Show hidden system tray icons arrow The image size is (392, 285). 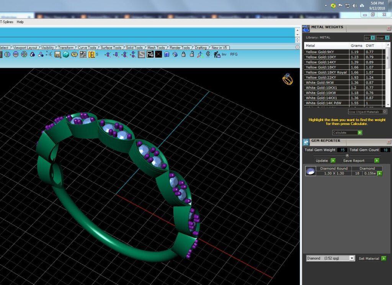(326, 5)
